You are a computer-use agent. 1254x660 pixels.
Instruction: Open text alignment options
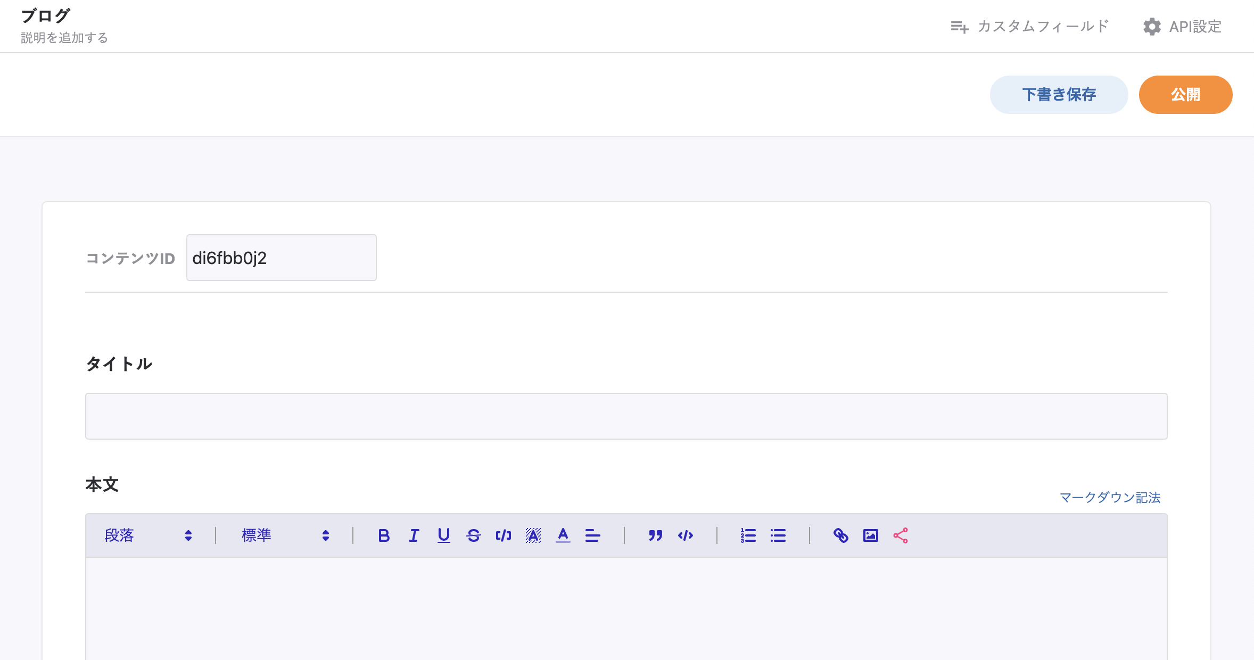coord(592,535)
